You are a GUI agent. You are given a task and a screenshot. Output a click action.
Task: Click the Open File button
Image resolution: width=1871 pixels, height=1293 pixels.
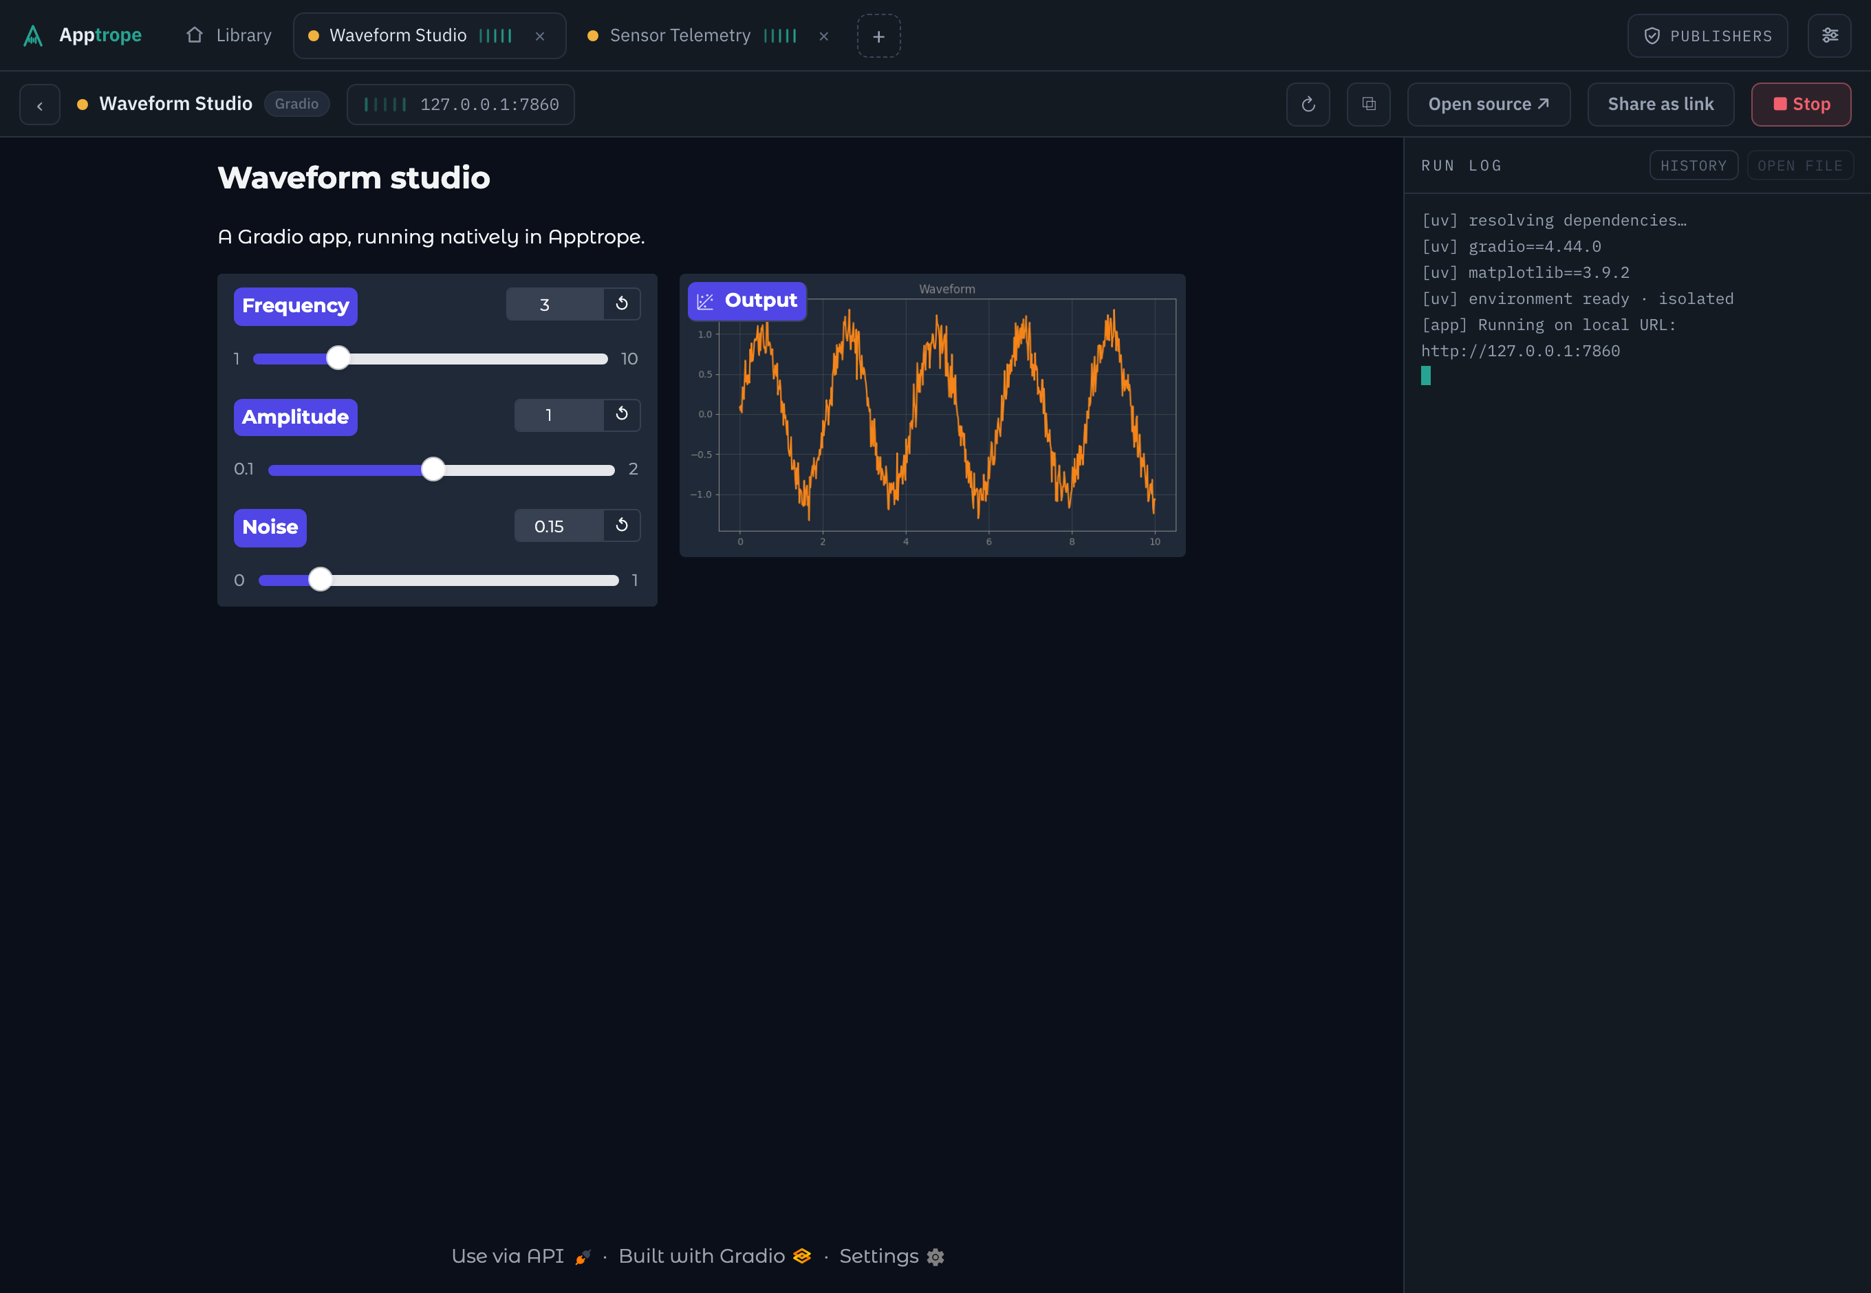[x=1799, y=165]
